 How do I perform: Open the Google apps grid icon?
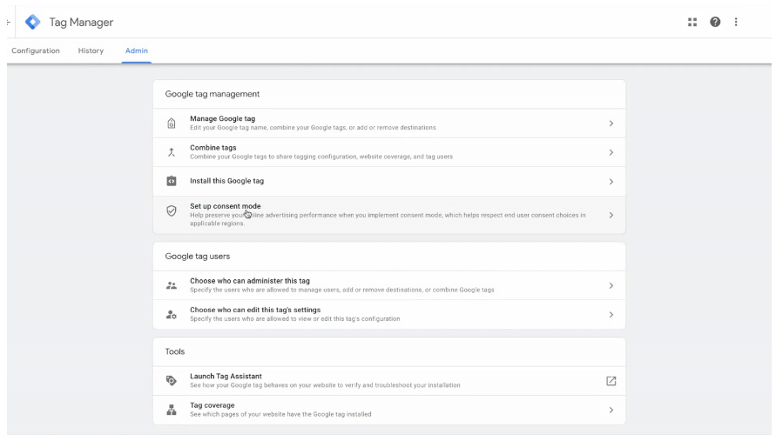coord(692,22)
